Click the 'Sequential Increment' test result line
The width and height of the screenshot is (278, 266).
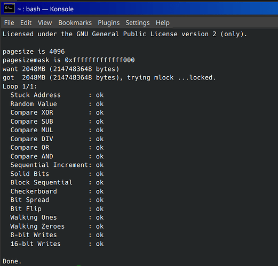57,165
